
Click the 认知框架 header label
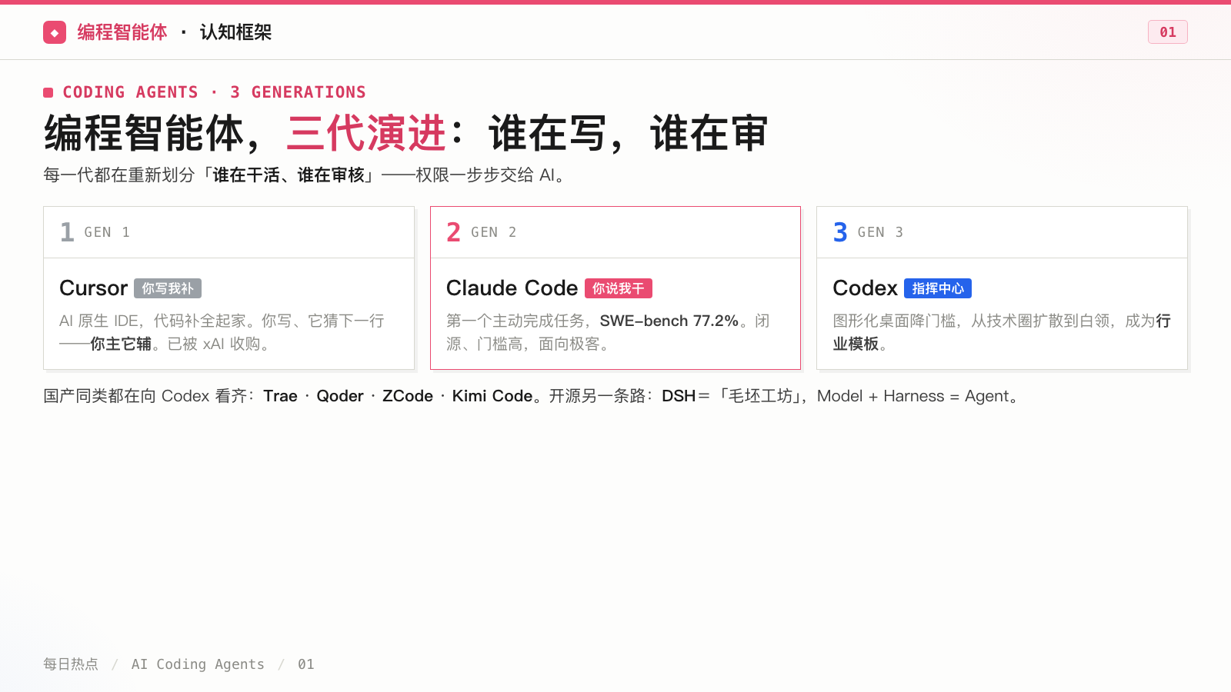pos(235,32)
